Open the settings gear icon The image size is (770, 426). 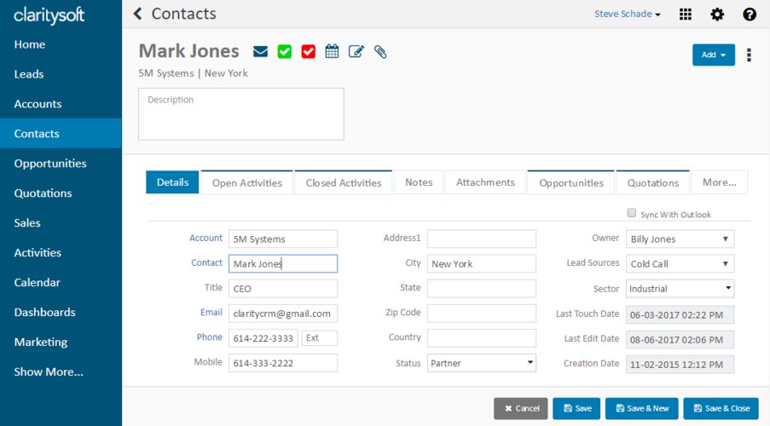(717, 14)
